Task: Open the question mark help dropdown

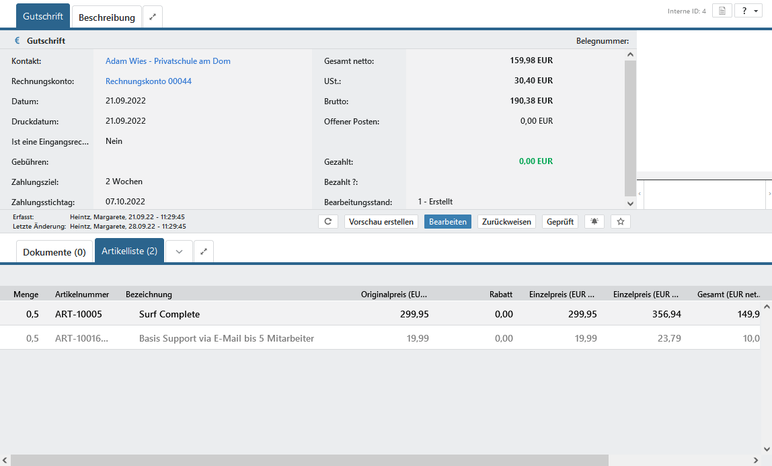Action: [748, 11]
